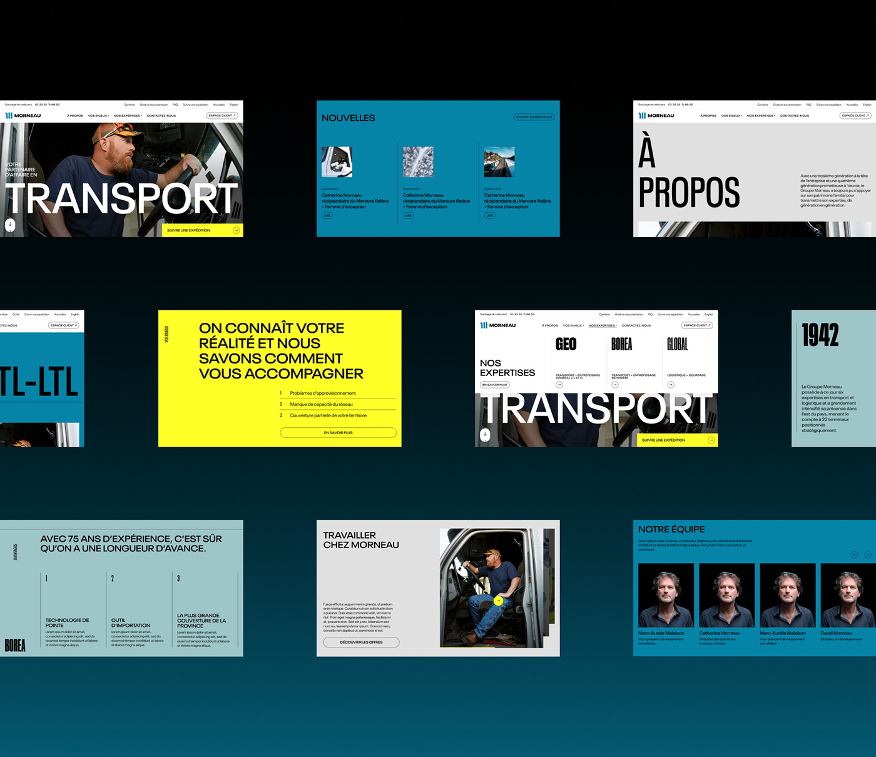Select À Propos in the first homepage navigation
Viewport: 876px width, 757px height.
(x=75, y=116)
